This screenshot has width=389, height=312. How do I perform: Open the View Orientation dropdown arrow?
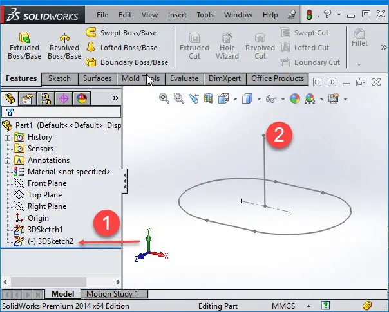point(235,99)
